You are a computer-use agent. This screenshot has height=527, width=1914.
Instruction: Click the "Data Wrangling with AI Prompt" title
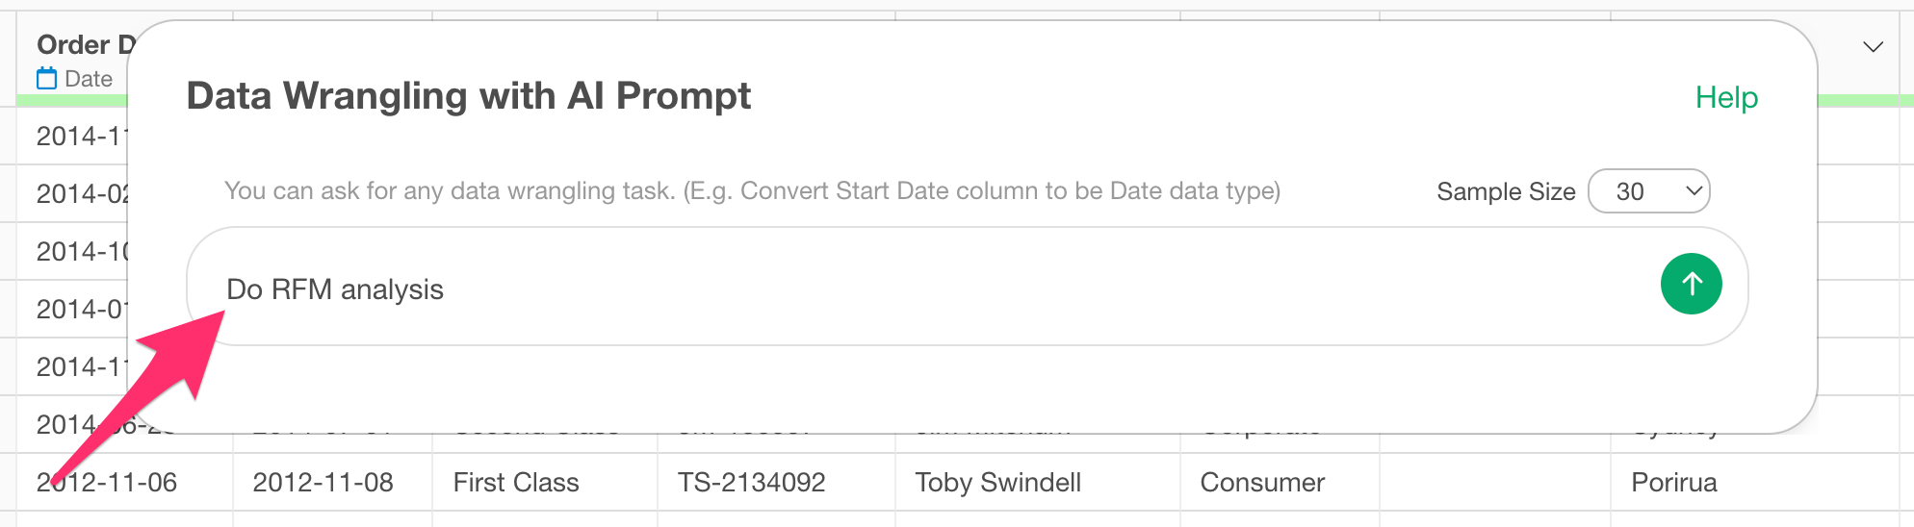468,96
